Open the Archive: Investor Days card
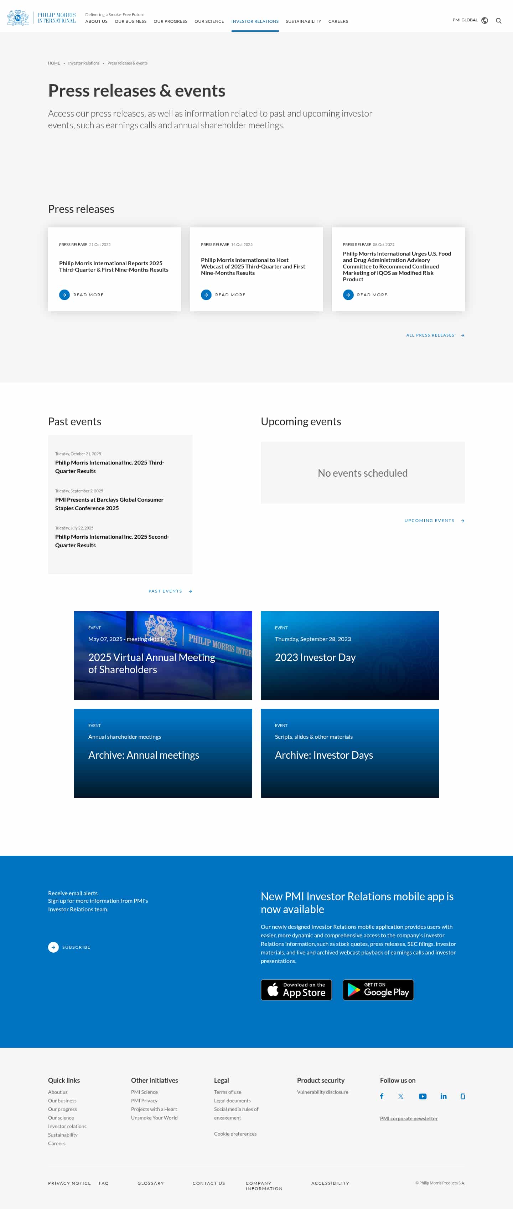This screenshot has width=513, height=1209. coord(350,753)
